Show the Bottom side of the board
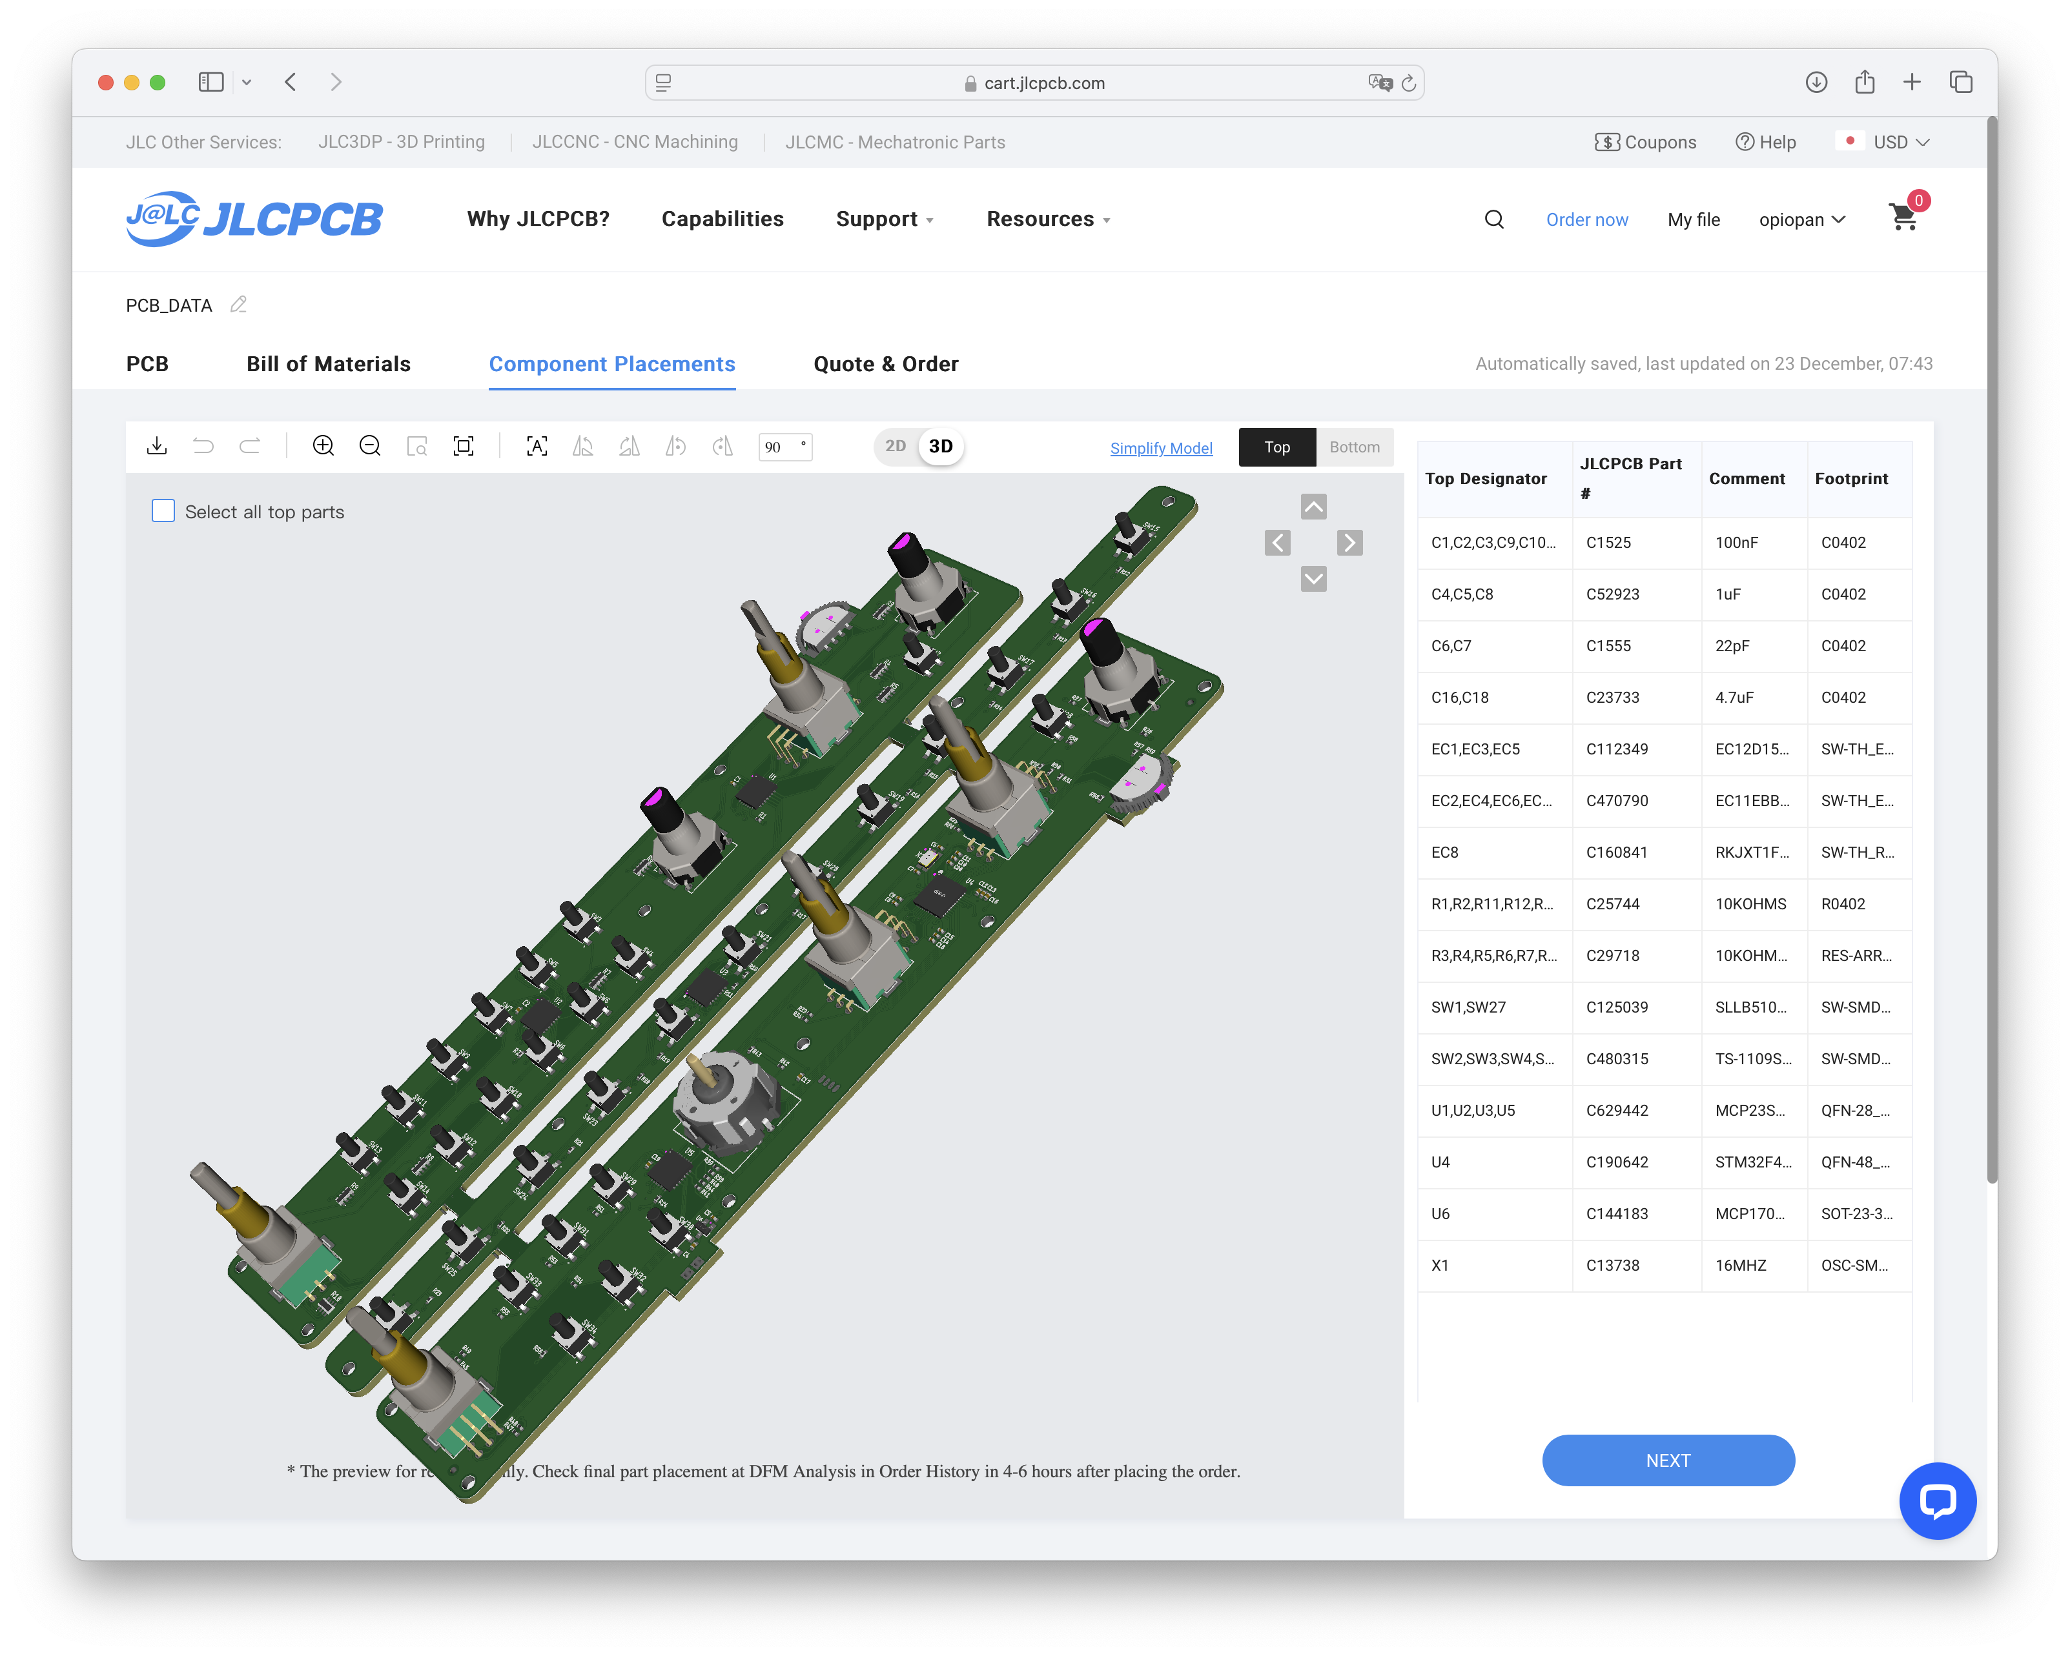This screenshot has height=1656, width=2070. click(x=1354, y=447)
